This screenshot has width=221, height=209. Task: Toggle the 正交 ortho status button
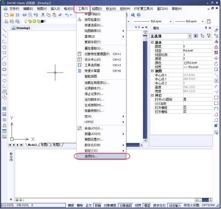point(89,205)
